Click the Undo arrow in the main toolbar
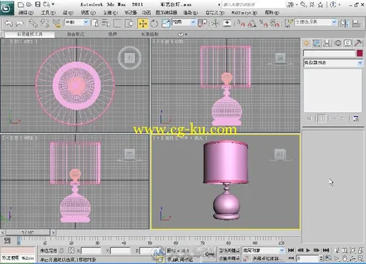 tap(9, 23)
